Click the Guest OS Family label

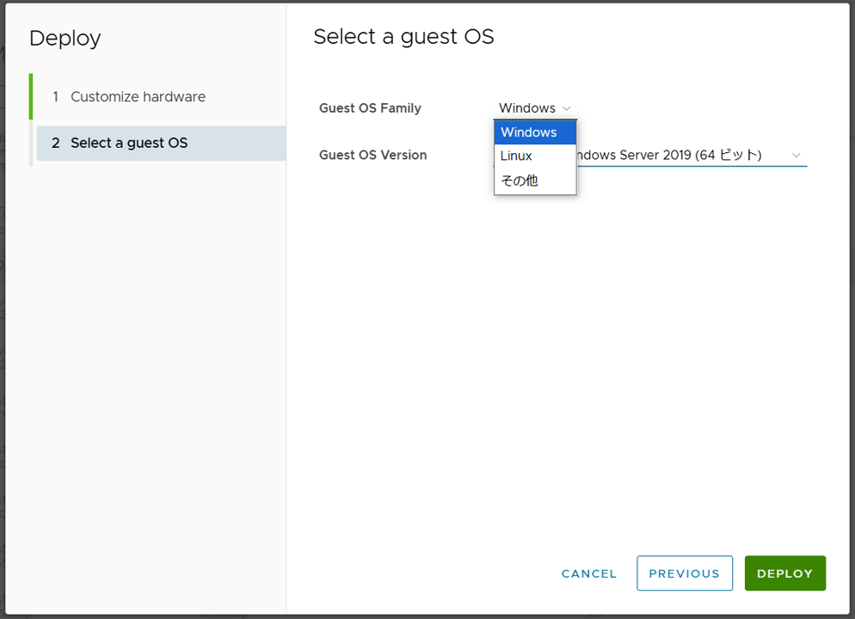pyautogui.click(x=370, y=108)
